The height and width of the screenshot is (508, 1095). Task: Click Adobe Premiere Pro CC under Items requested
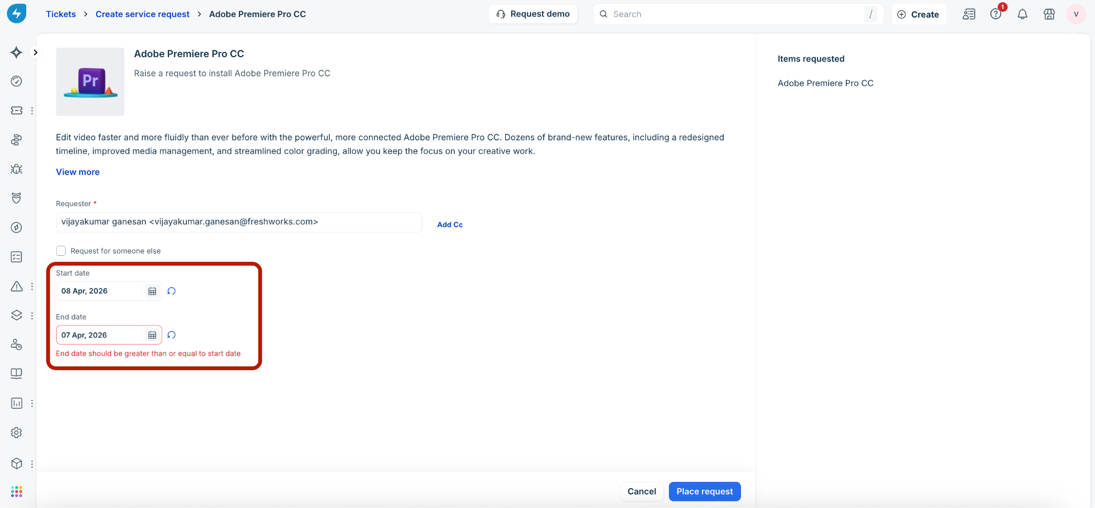click(826, 83)
